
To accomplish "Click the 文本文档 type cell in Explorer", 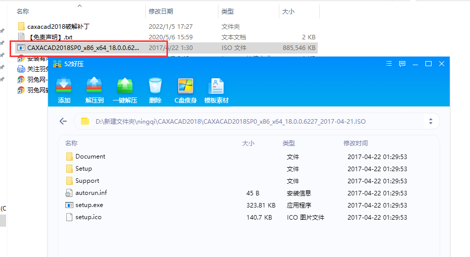I will [234, 37].
